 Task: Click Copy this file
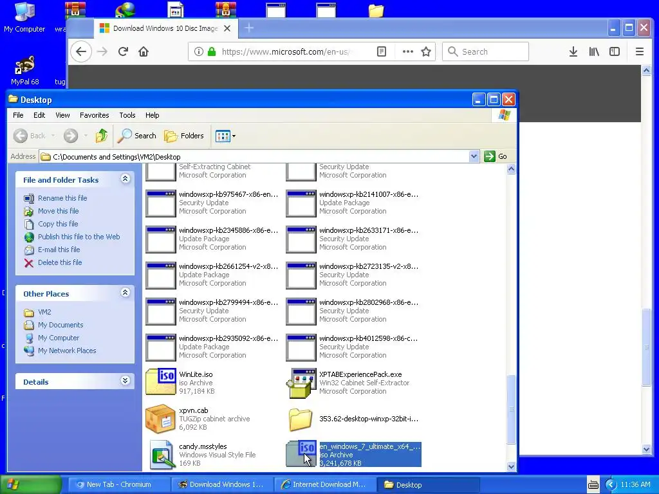(x=58, y=224)
